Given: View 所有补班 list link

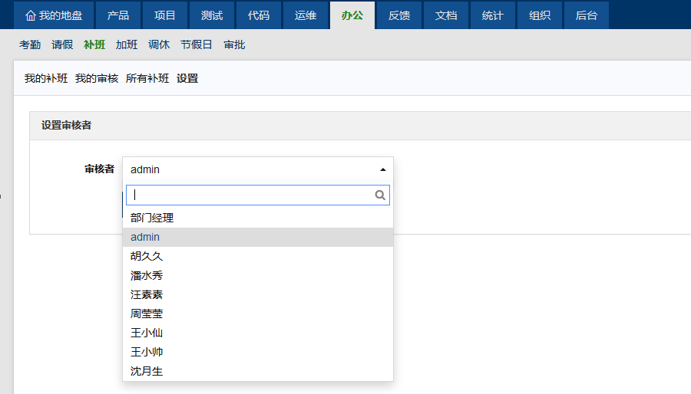Looking at the screenshot, I should click(x=147, y=78).
